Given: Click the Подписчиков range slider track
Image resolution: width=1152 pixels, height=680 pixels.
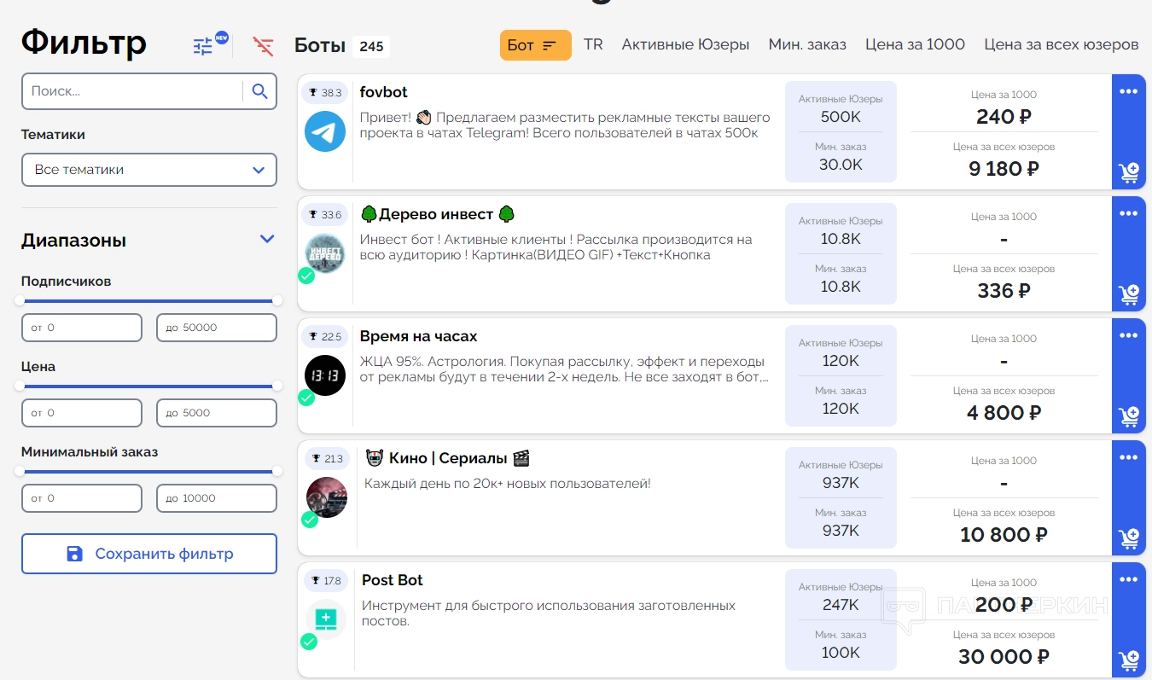Looking at the screenshot, I should (x=148, y=300).
